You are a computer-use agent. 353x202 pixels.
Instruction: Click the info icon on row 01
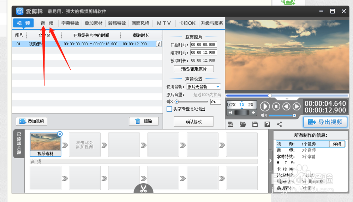click(159, 44)
